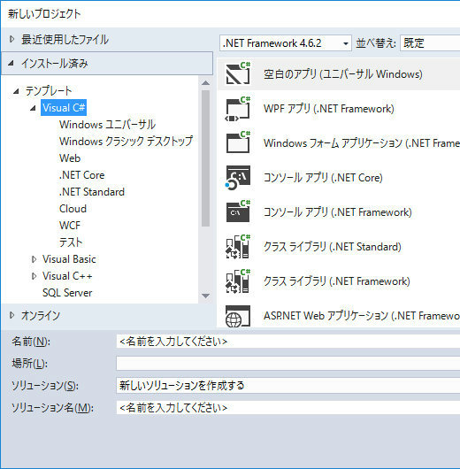Select 空白のアプリ (ユニバーサル Windows) template
The height and width of the screenshot is (469, 460).
tap(339, 73)
